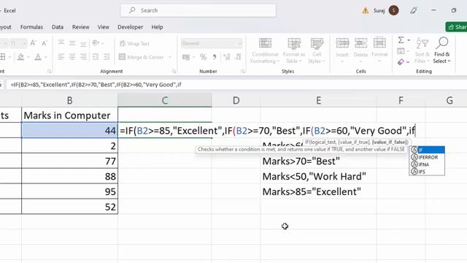Screen dimensions: 467x263
Task: Click Decrease Font Size icon
Action: click(45, 43)
